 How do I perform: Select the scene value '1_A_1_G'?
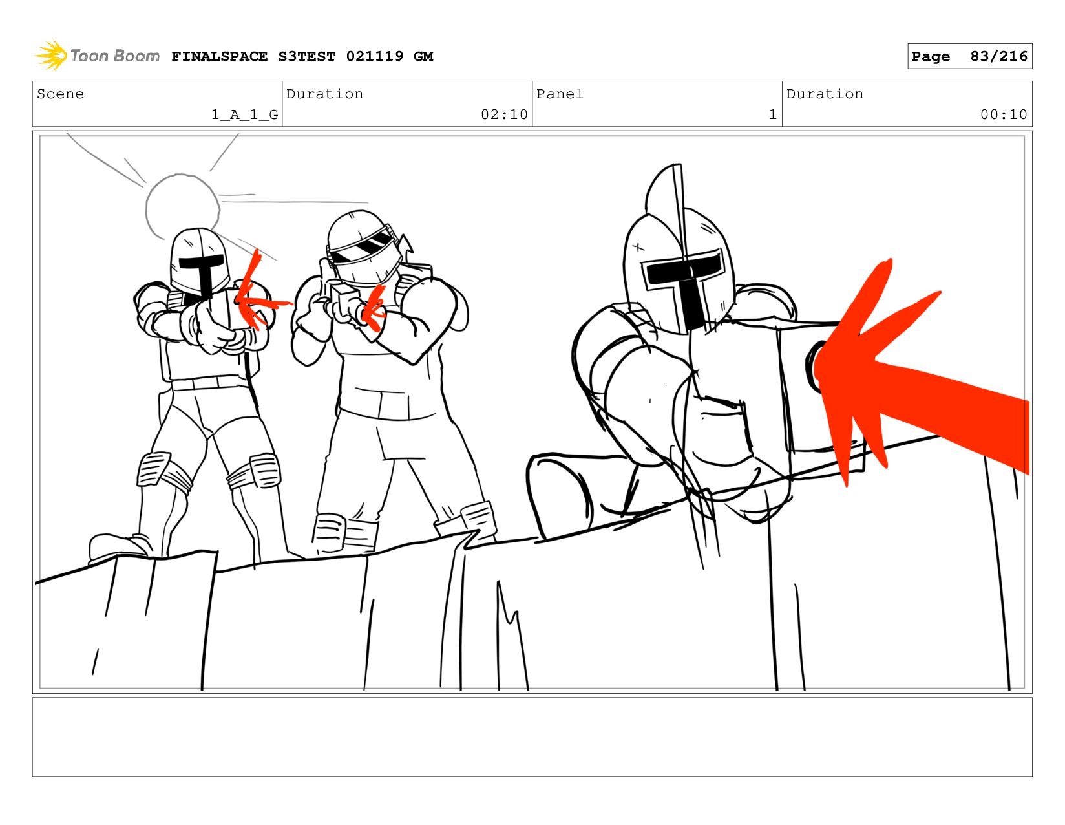click(245, 114)
